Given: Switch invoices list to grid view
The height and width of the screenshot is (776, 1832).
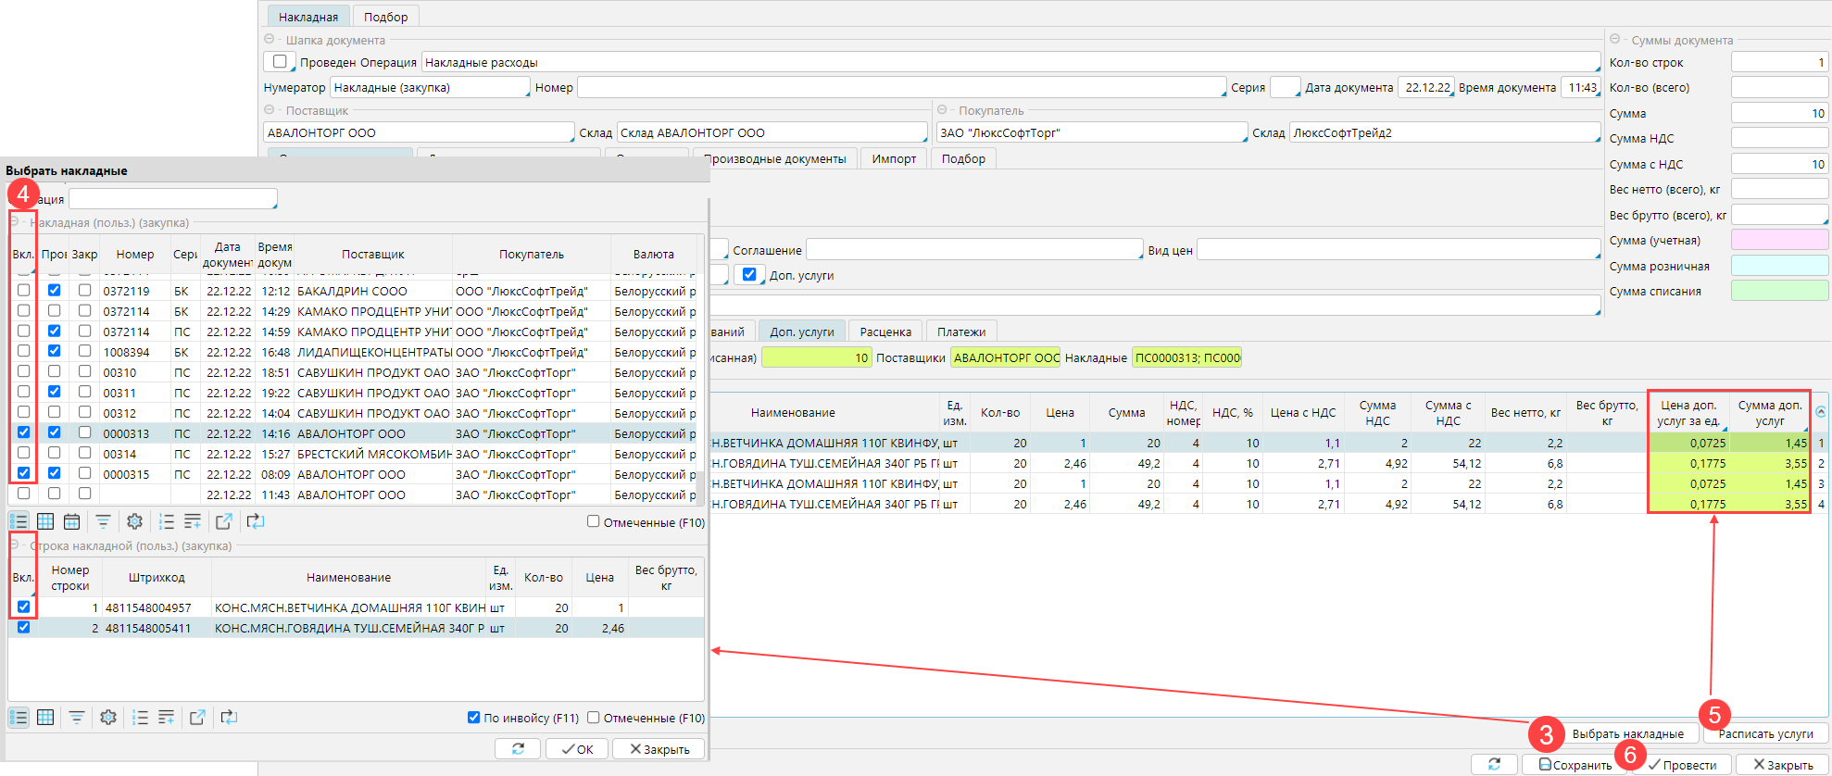Looking at the screenshot, I should (45, 521).
